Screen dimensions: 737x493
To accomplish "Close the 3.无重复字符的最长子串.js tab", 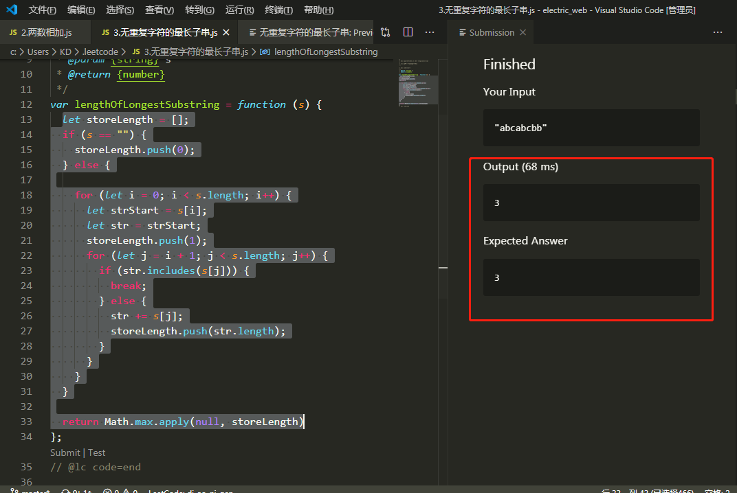I will coord(228,32).
